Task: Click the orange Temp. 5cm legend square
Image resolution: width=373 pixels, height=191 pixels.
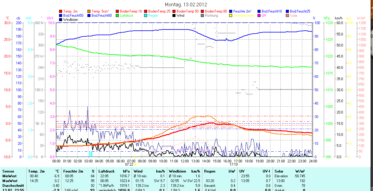Action: click(89, 11)
